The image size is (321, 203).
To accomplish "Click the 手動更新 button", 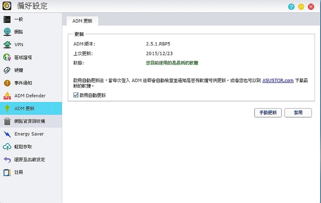I will pyautogui.click(x=268, y=113).
